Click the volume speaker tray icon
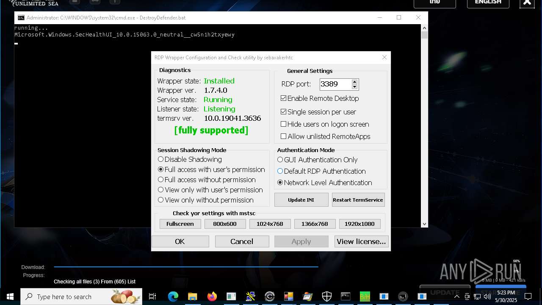 [487, 297]
